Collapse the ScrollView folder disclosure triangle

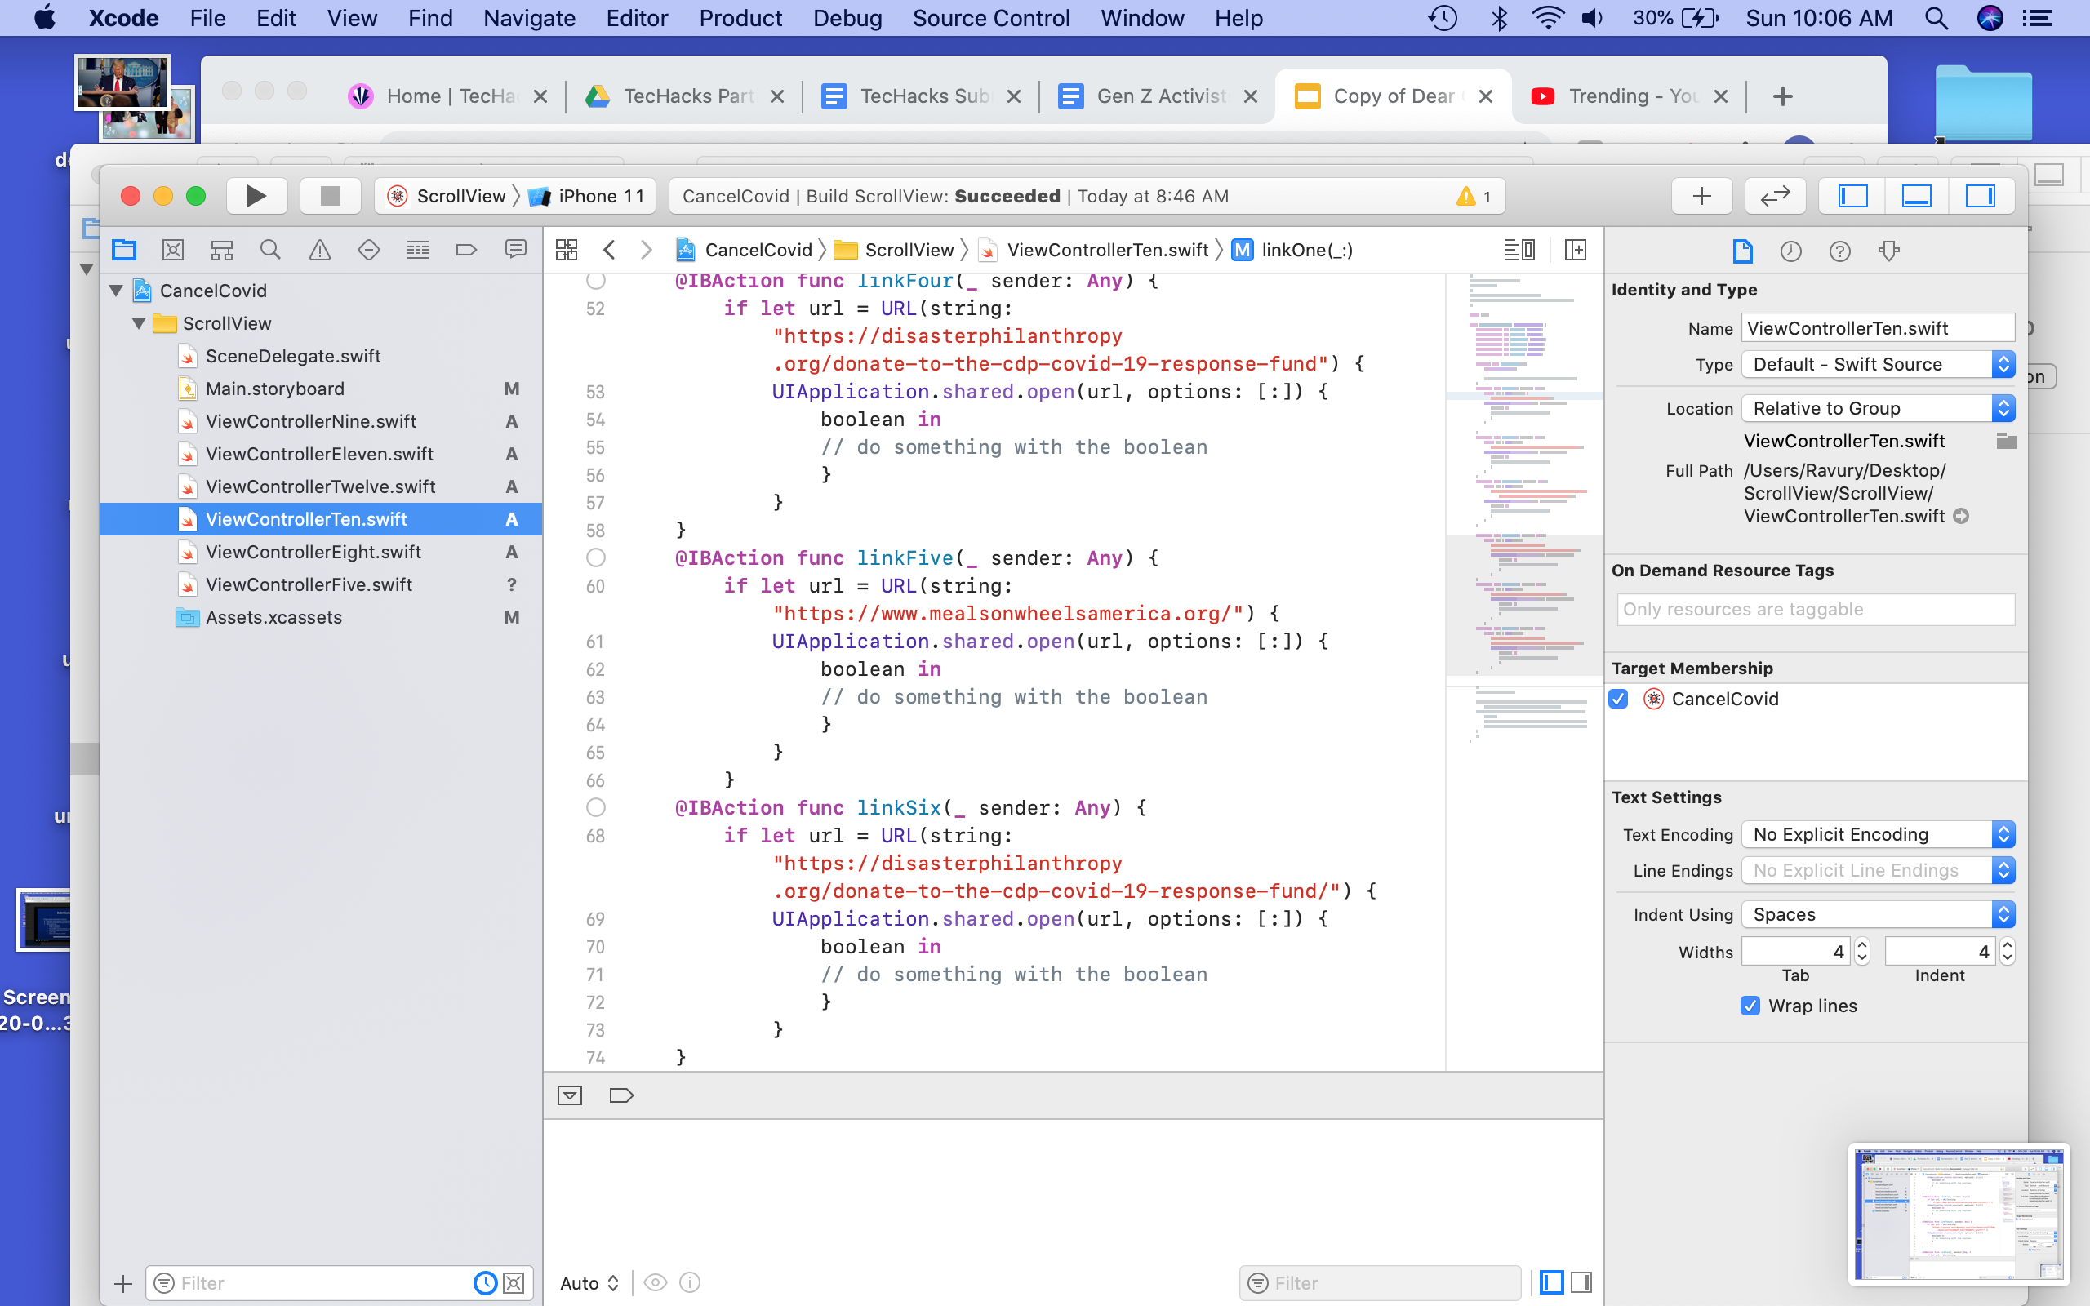(x=138, y=324)
